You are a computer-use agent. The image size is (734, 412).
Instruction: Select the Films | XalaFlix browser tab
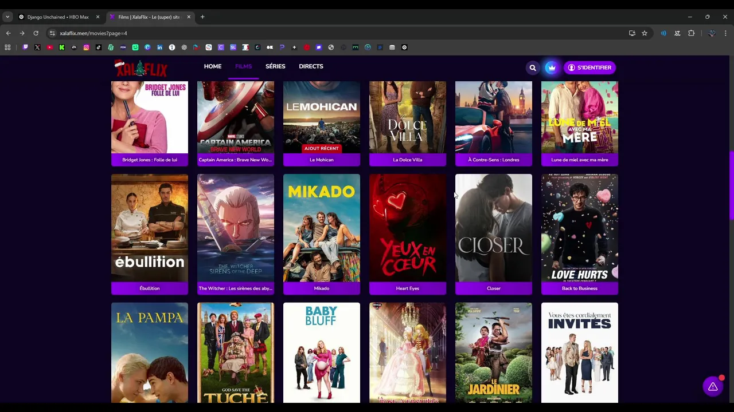149,17
